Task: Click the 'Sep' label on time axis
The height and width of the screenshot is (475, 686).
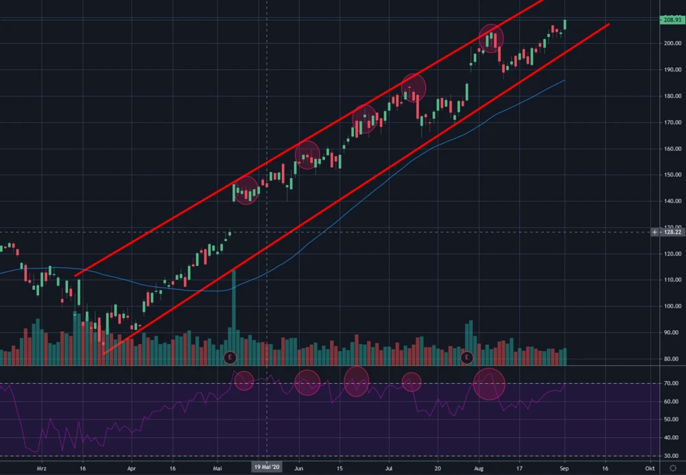Action: (563, 467)
